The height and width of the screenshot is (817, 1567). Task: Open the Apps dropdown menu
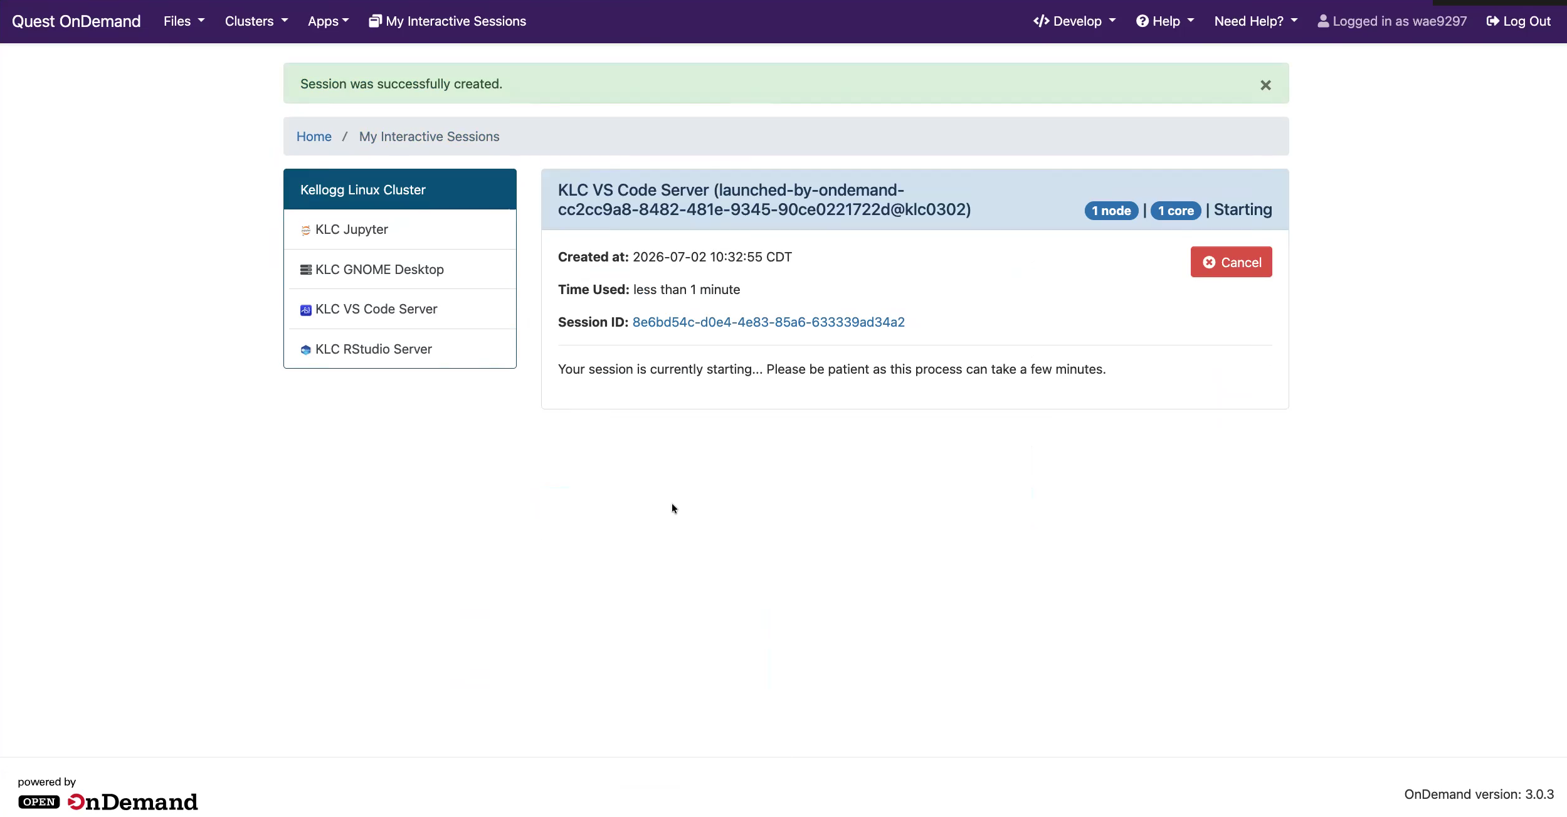click(x=329, y=21)
